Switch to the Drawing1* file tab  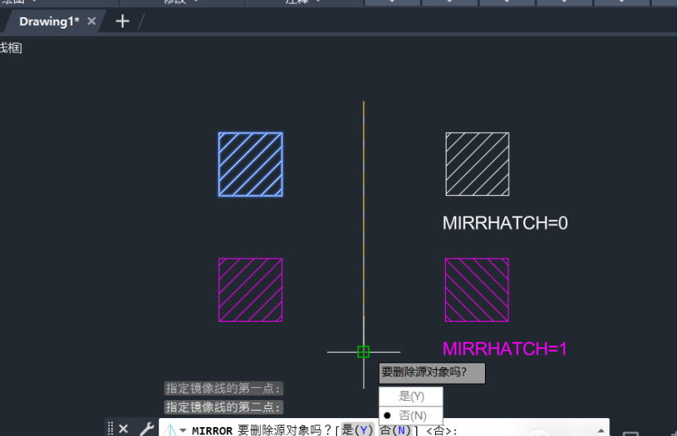click(48, 21)
